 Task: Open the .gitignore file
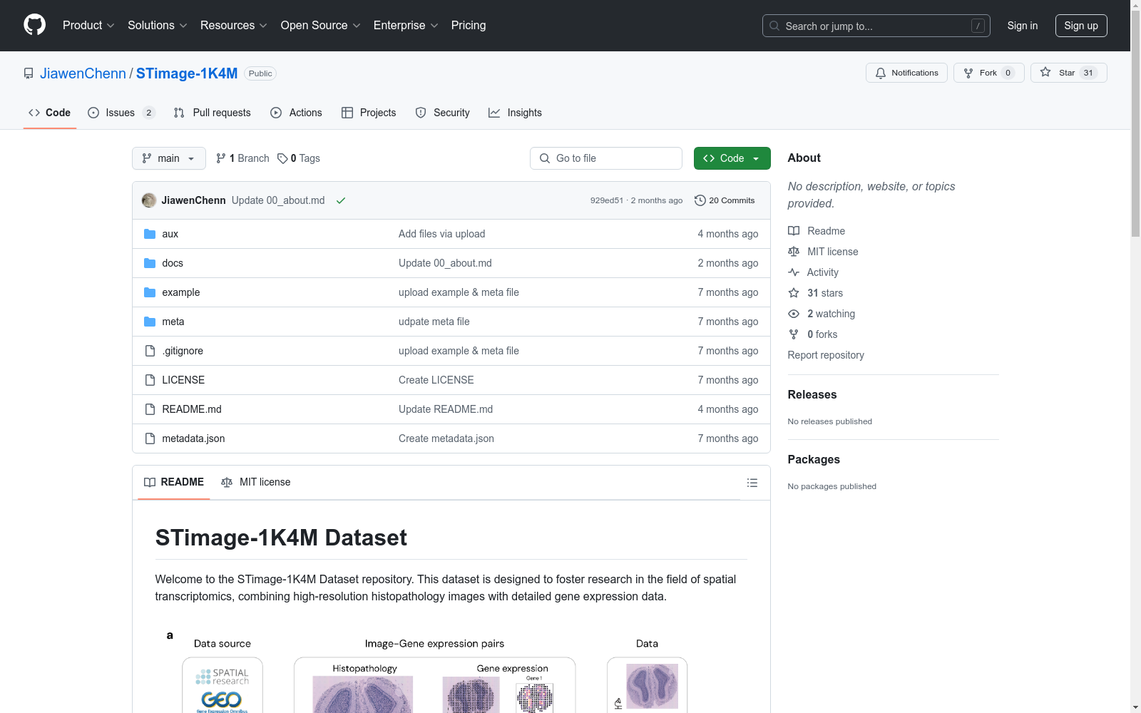tap(183, 351)
